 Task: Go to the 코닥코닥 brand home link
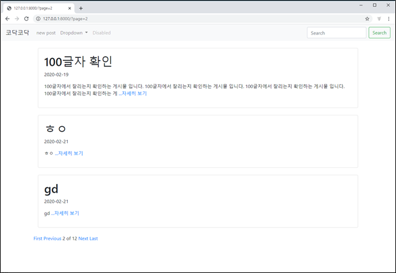click(x=18, y=33)
